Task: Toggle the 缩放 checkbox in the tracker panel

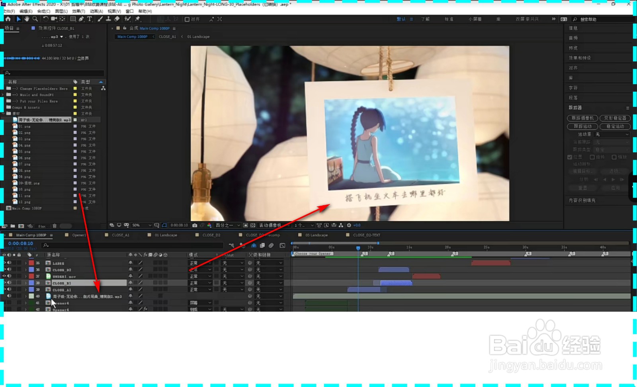Action: pyautogui.click(x=614, y=157)
